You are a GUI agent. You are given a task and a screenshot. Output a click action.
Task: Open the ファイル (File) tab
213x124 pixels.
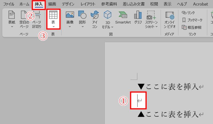click(9, 4)
